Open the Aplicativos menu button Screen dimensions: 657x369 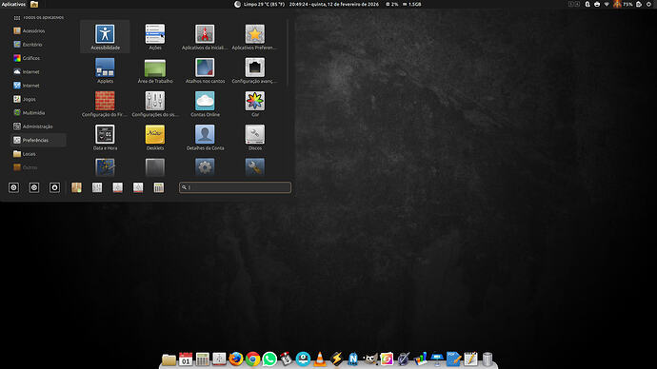click(13, 4)
